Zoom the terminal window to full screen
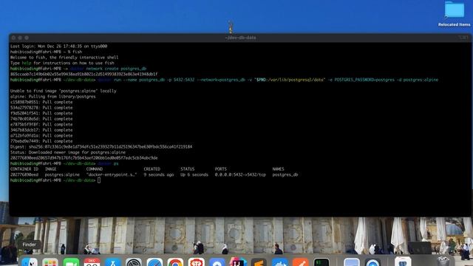This screenshot has height=266, width=473. click(x=27, y=38)
